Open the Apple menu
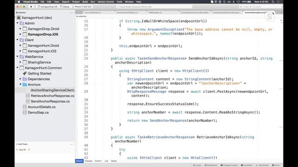The image size is (298, 167). click(x=19, y=2)
